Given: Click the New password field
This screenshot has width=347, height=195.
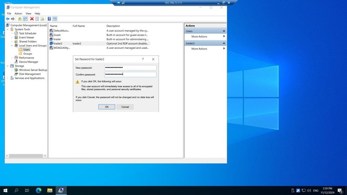Looking at the screenshot, I should 130,68.
